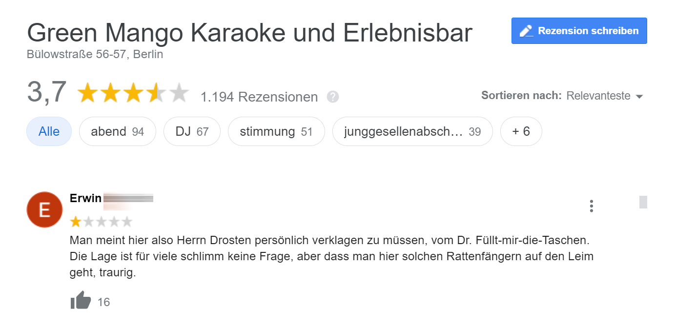Expand more filters with + 6 chip

(x=521, y=131)
